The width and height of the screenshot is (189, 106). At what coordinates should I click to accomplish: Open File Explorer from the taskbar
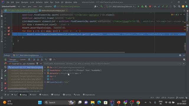coord(92,102)
